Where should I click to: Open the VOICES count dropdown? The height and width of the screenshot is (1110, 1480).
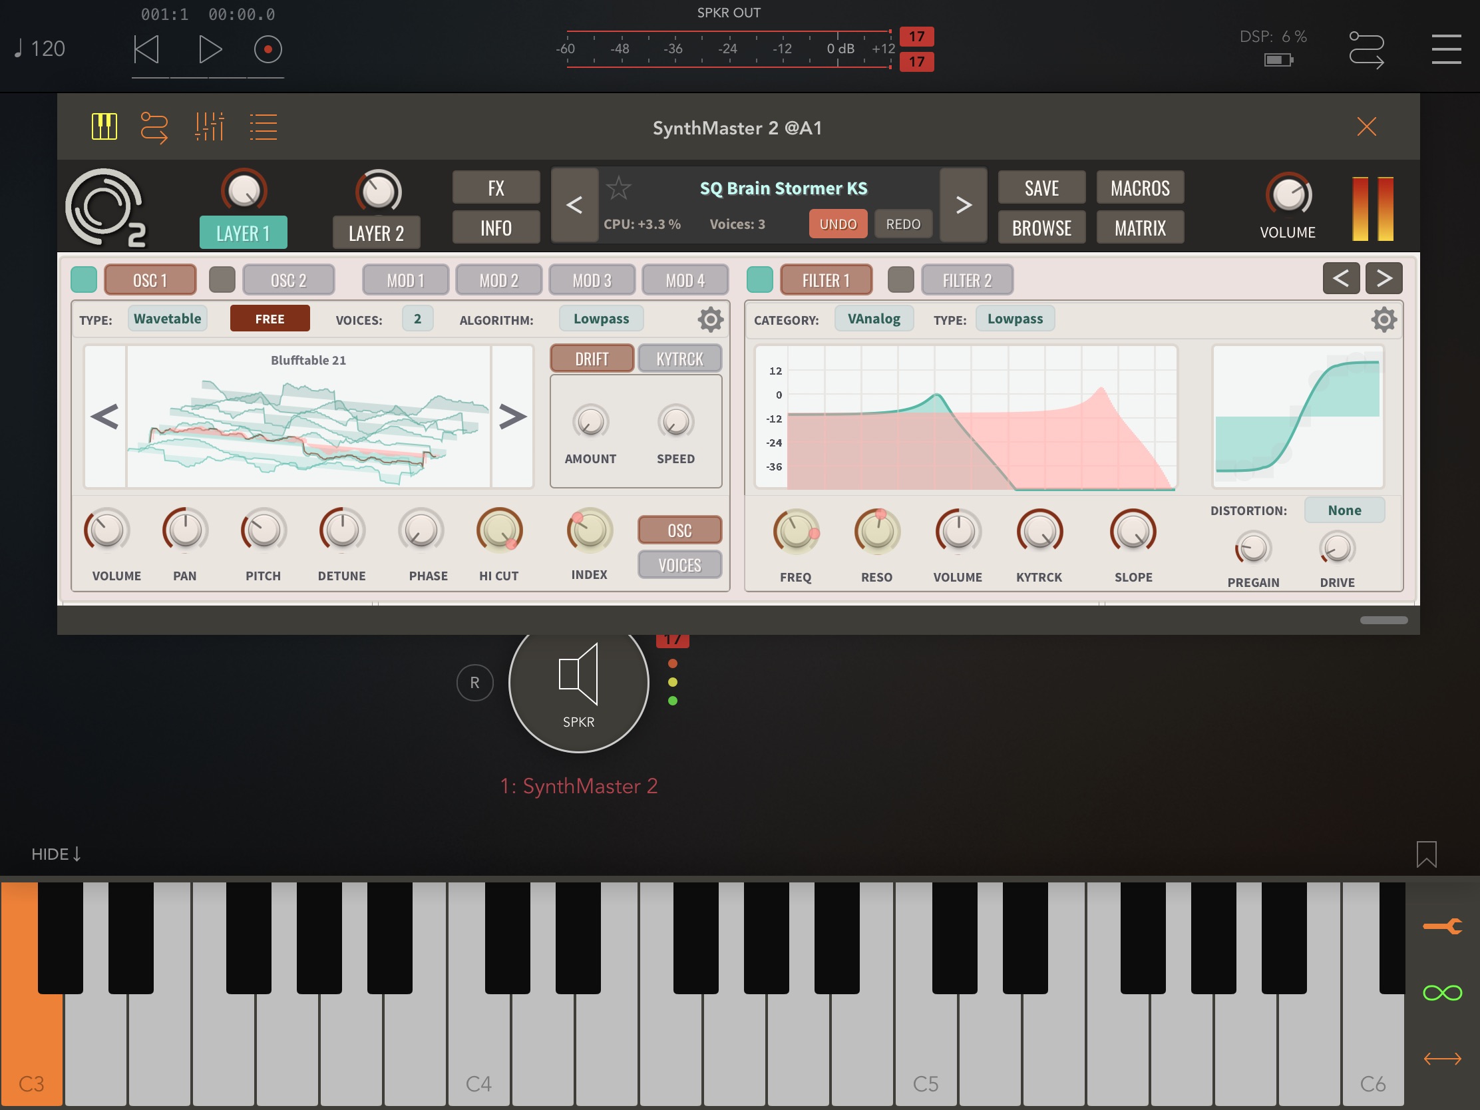(x=417, y=319)
